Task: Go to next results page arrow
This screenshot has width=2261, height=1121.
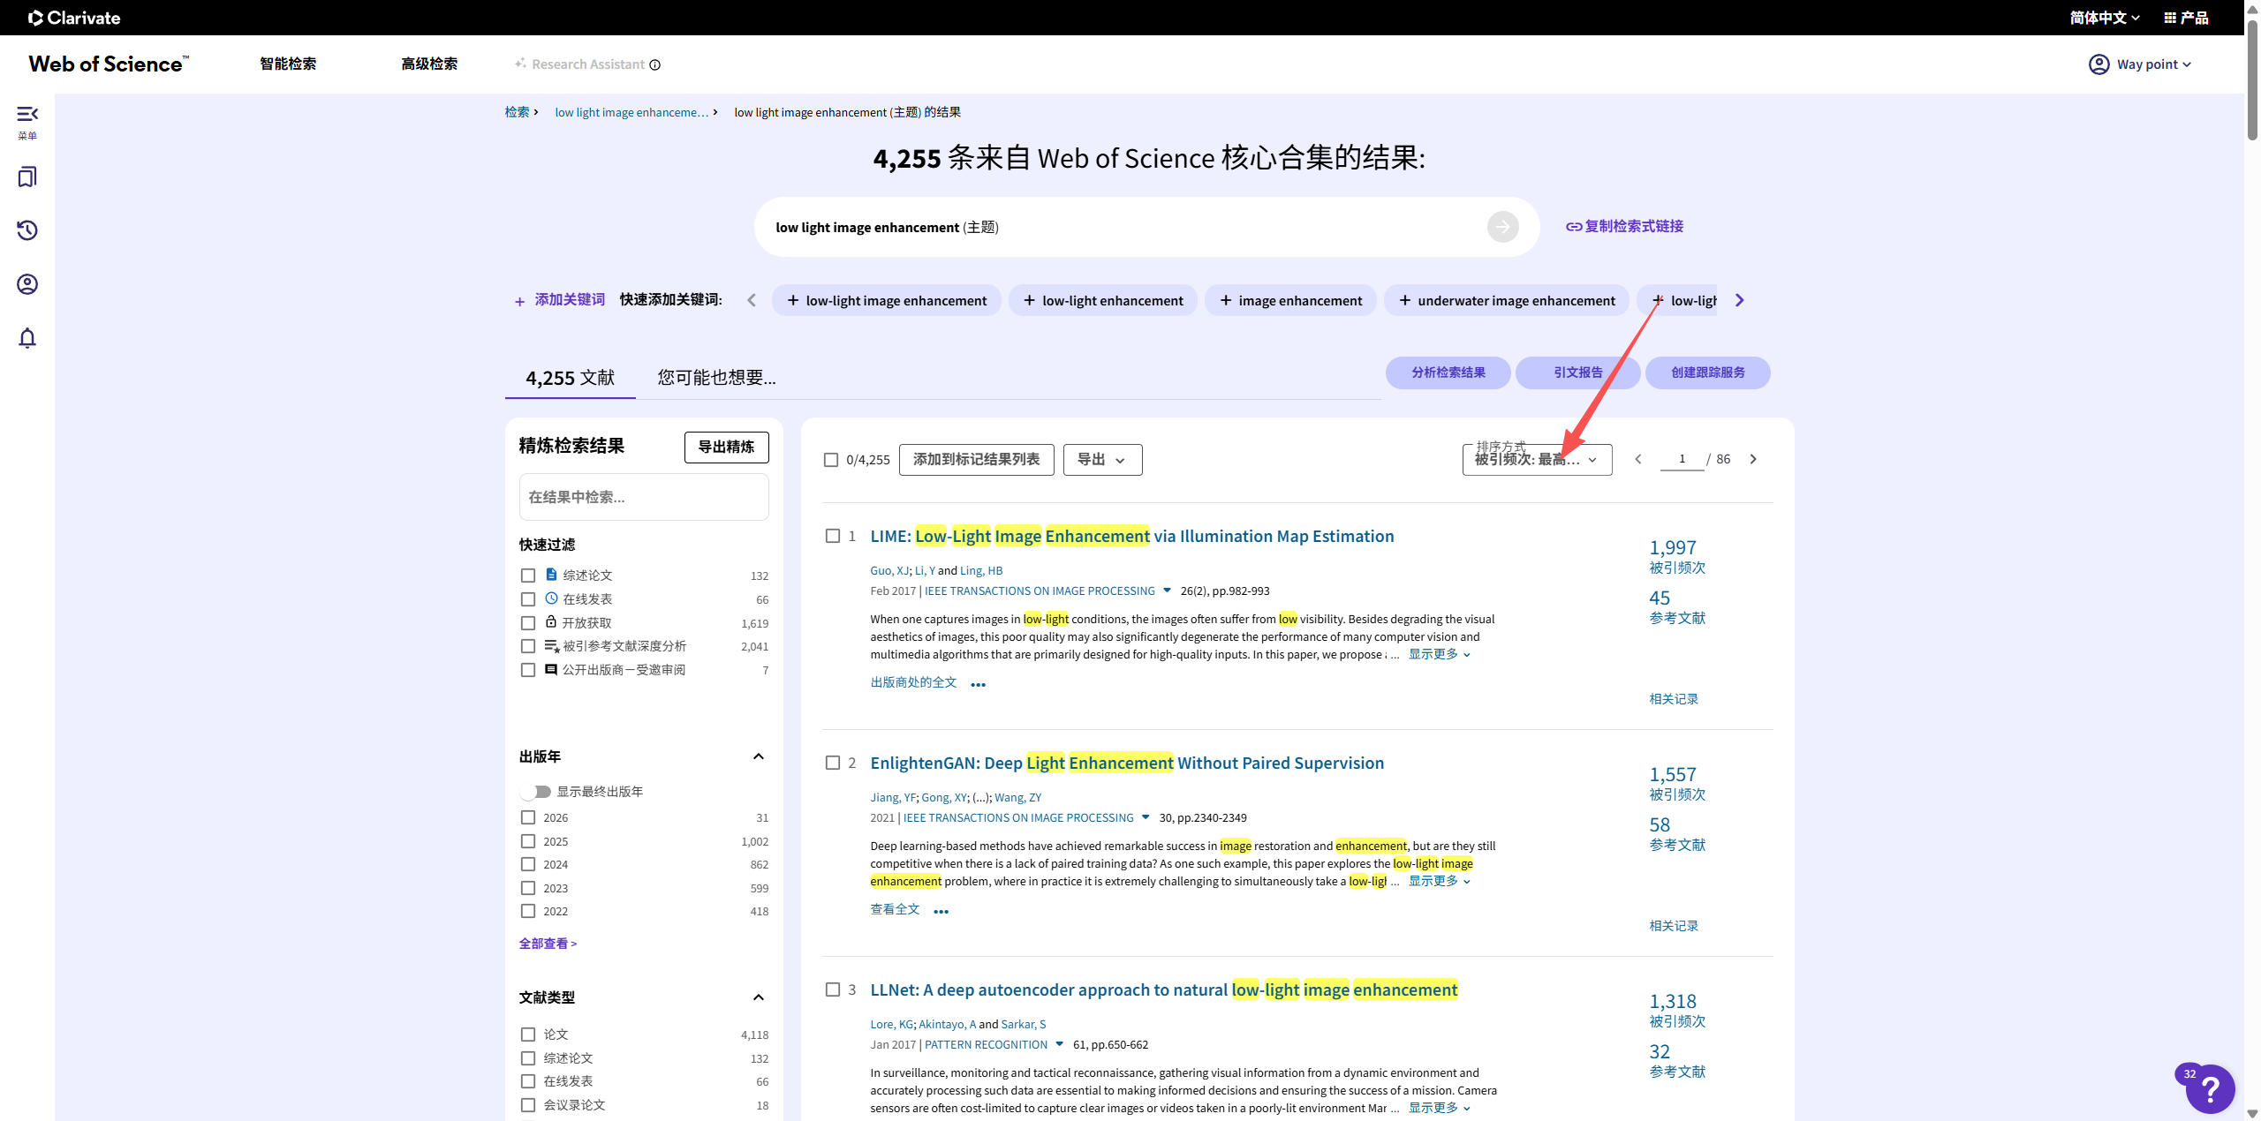Action: tap(1753, 459)
